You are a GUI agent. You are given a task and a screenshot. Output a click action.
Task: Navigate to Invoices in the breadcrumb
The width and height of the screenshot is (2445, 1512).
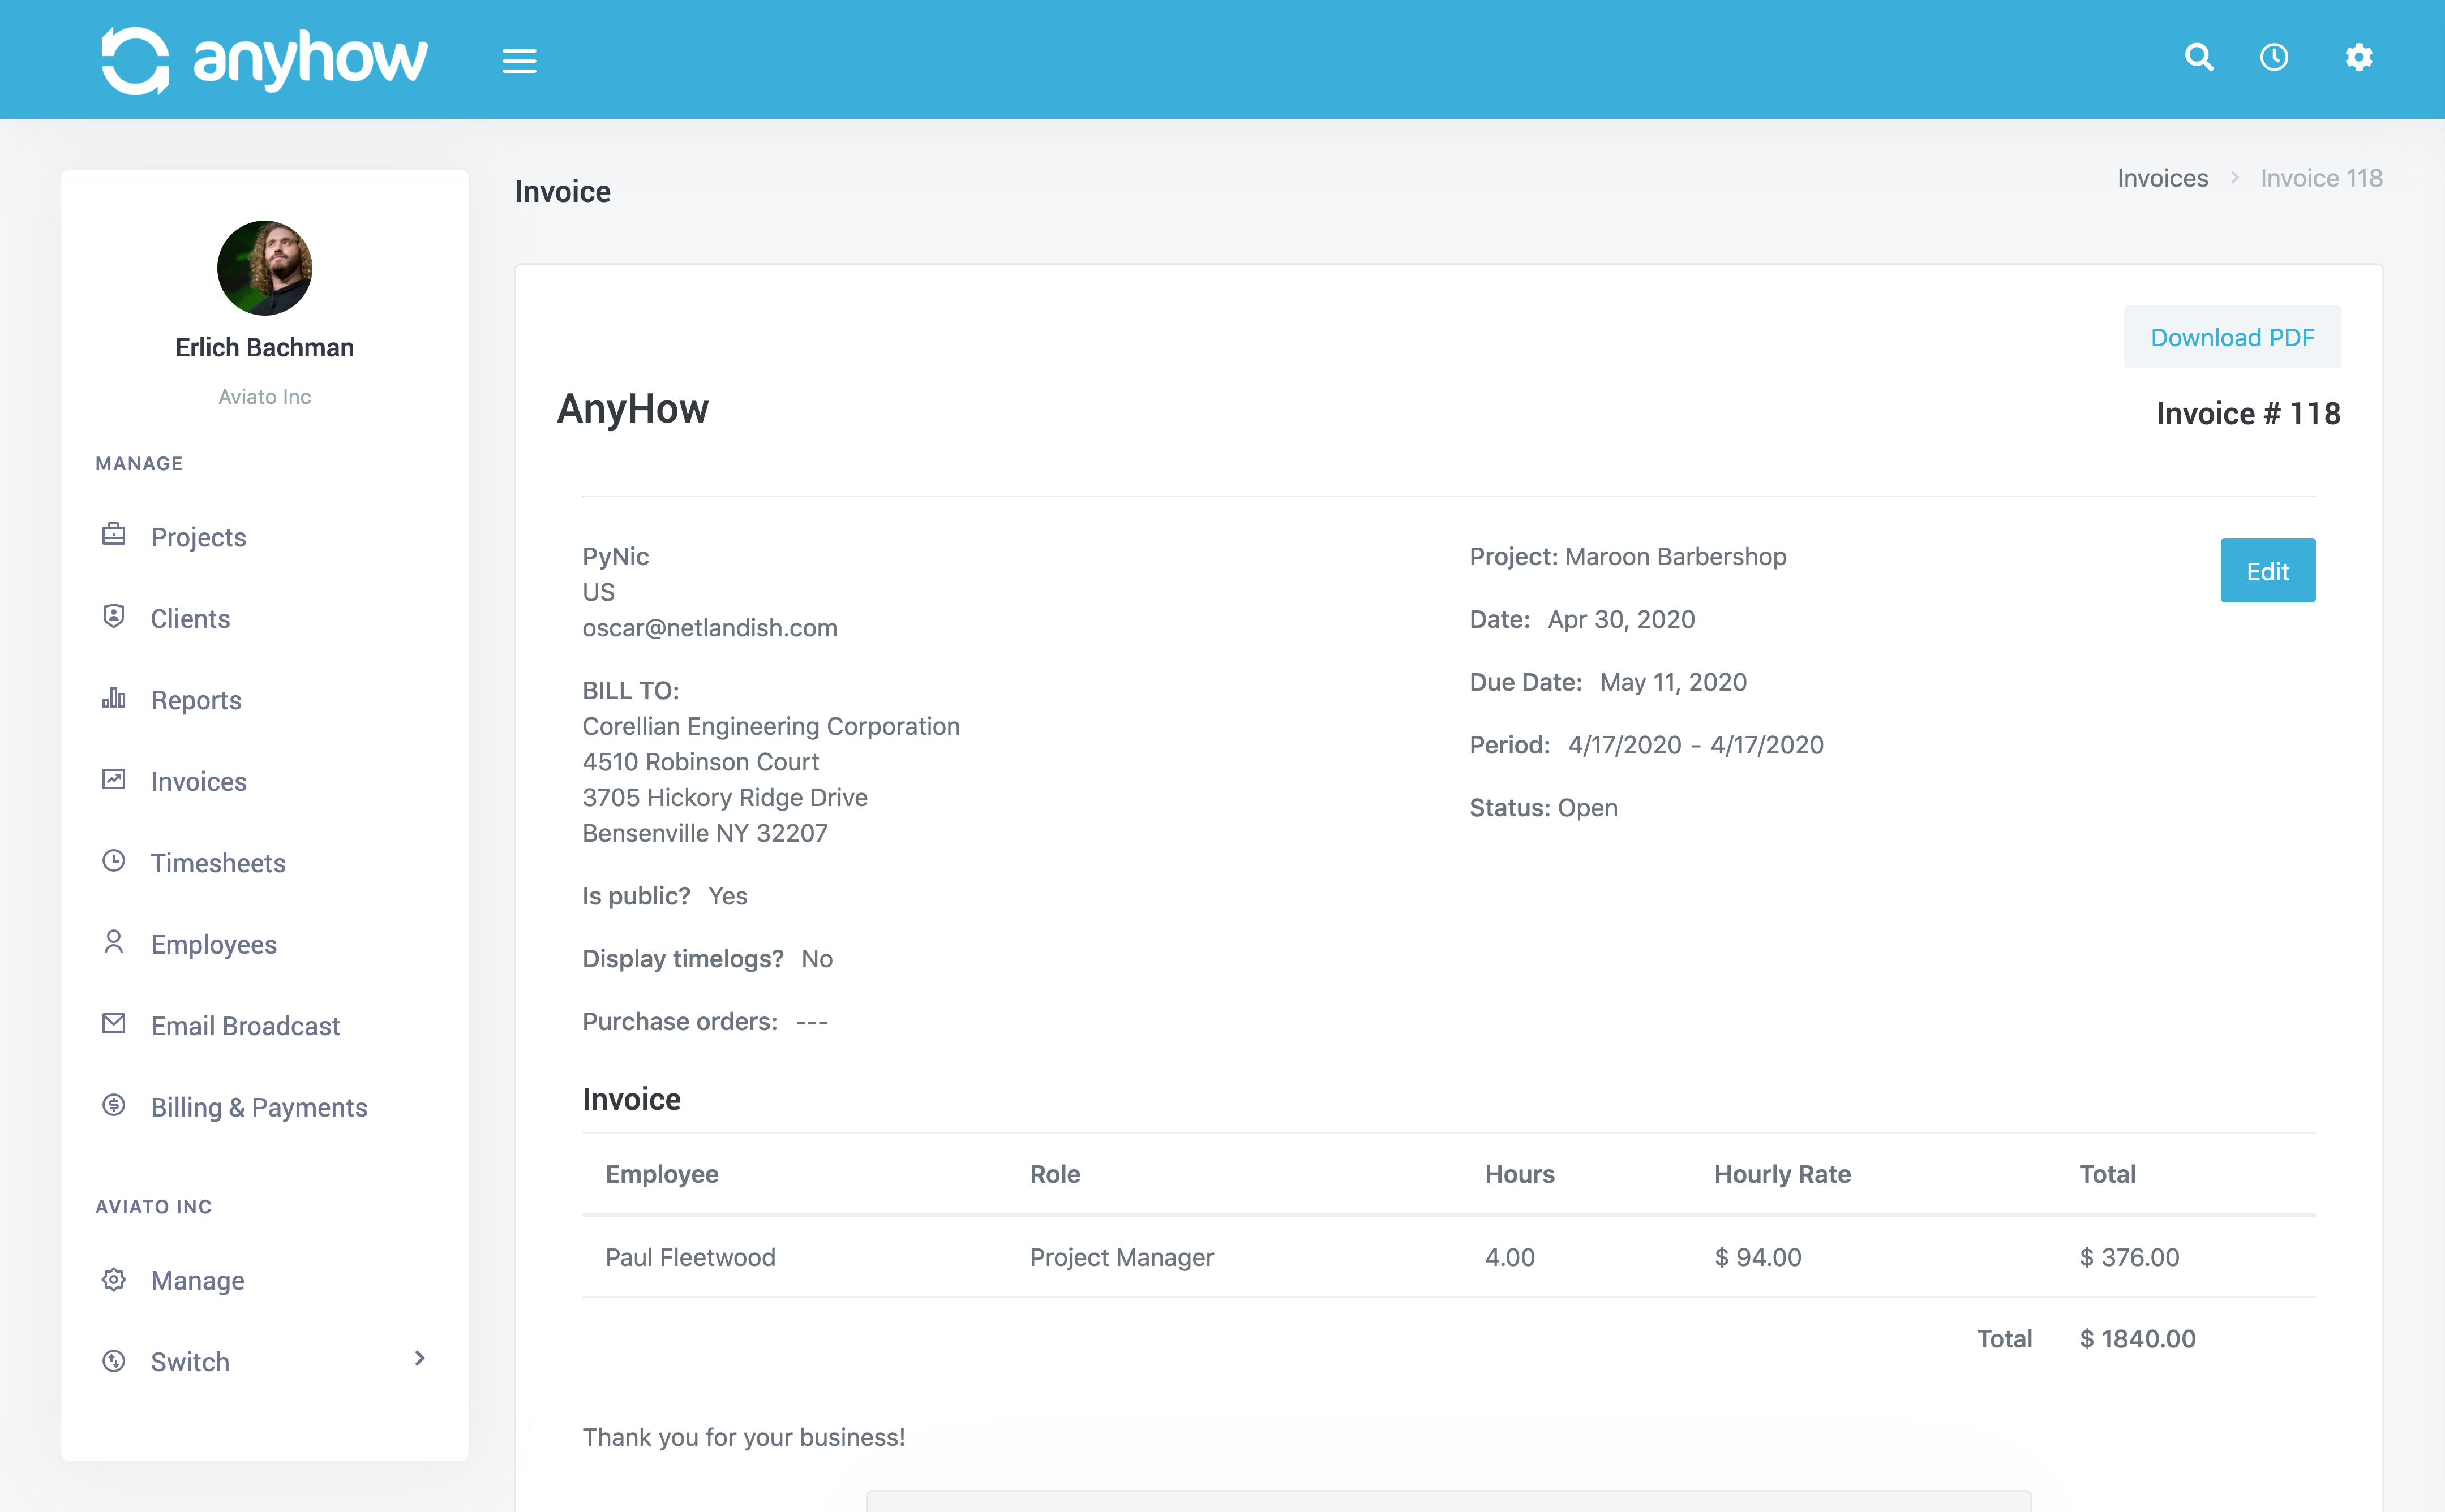2162,178
